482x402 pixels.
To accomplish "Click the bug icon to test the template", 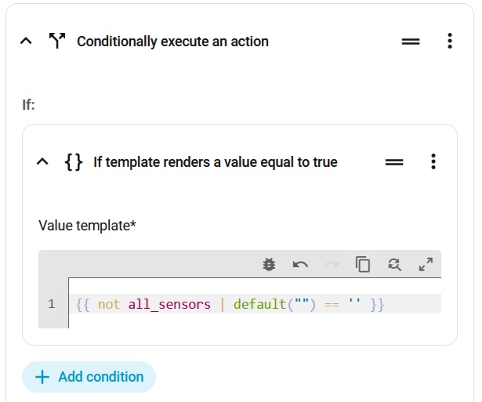I will [269, 264].
